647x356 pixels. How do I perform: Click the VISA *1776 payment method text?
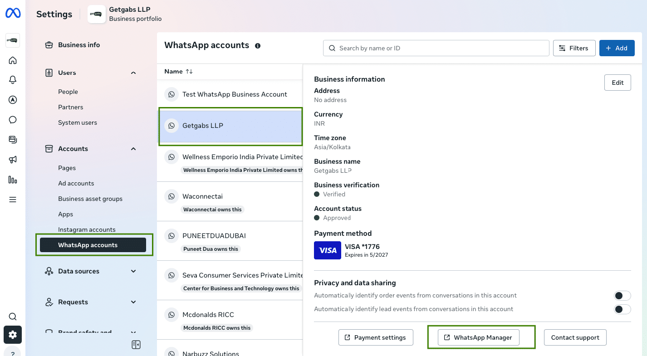coord(362,247)
